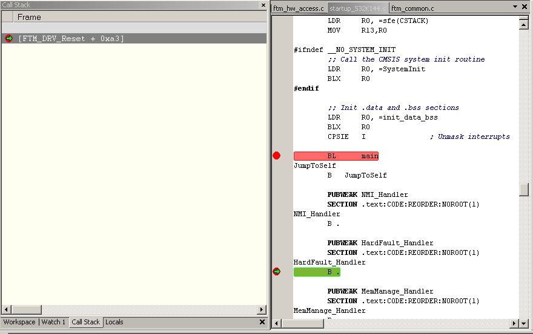The height and width of the screenshot is (334, 533).
Task: Click the 'PUBWEAK NMI_Handler' line
Action: click(x=368, y=194)
